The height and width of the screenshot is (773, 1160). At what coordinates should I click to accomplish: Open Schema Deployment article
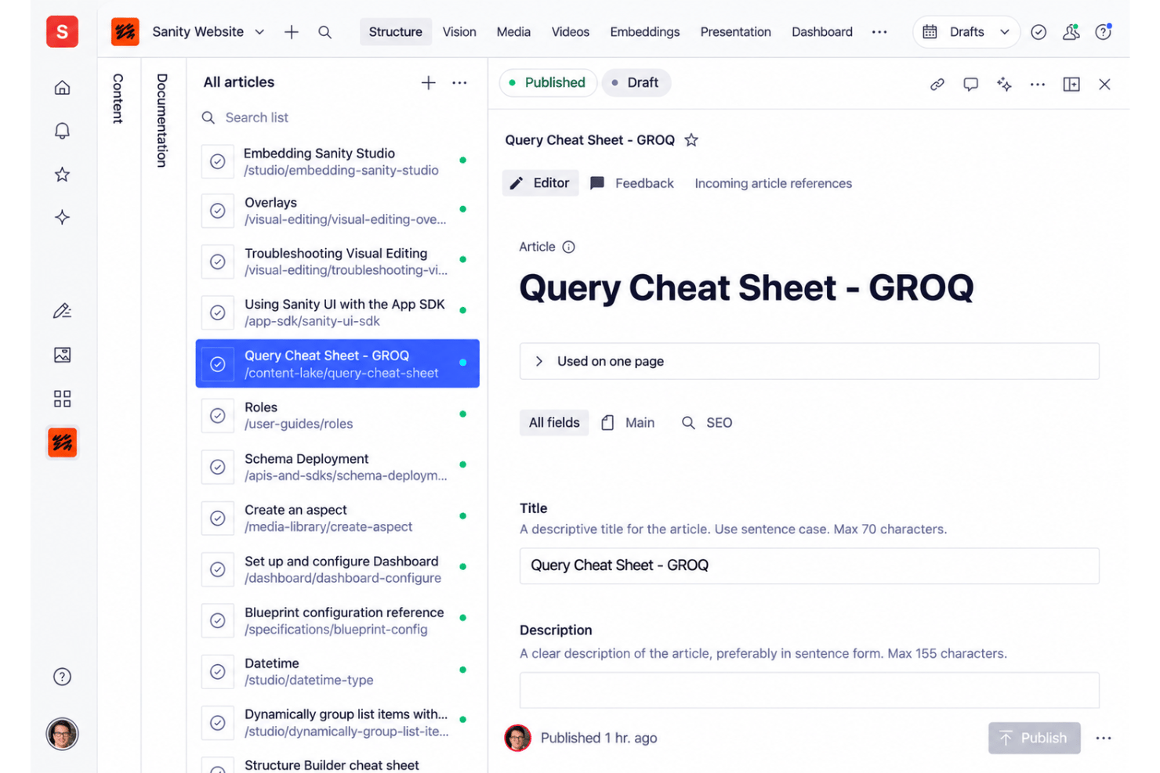click(x=337, y=467)
